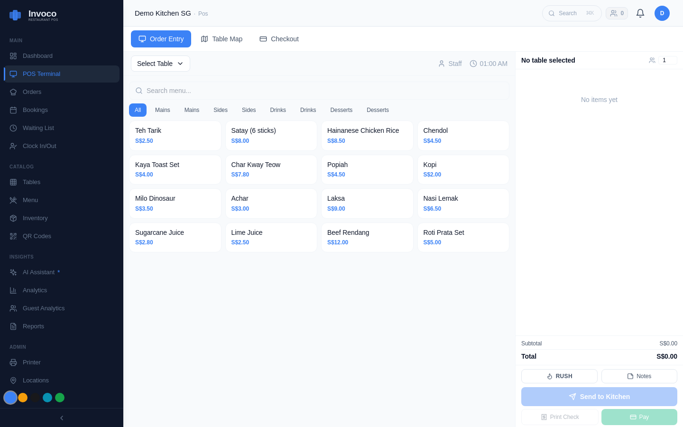Toggle the RUSH option on the order

point(559,376)
